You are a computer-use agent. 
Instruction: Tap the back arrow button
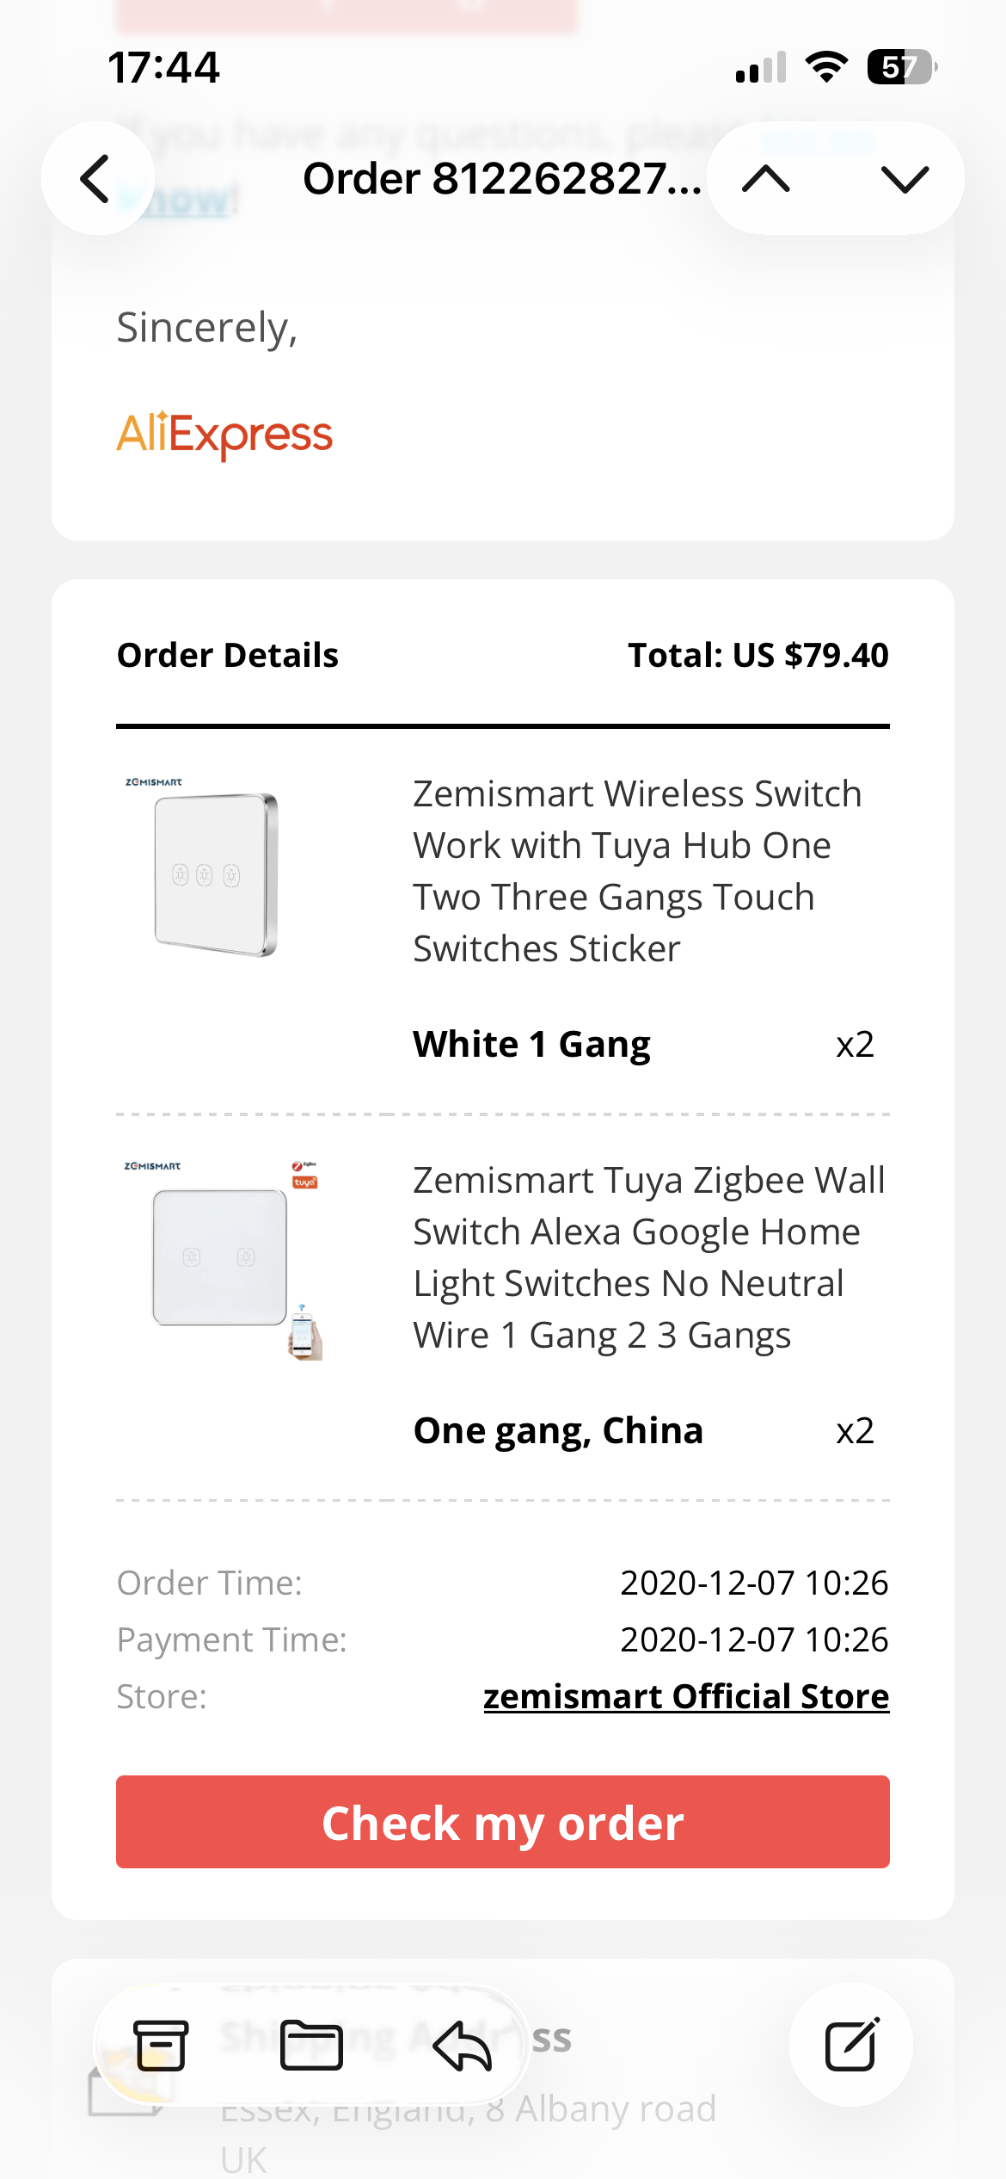(97, 179)
